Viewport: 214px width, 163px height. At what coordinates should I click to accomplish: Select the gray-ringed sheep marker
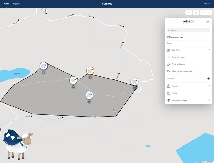(x=134, y=82)
